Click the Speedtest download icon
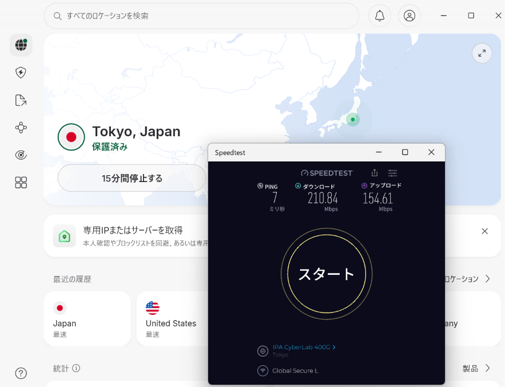Viewport: 505px width, 387px height. (298, 185)
